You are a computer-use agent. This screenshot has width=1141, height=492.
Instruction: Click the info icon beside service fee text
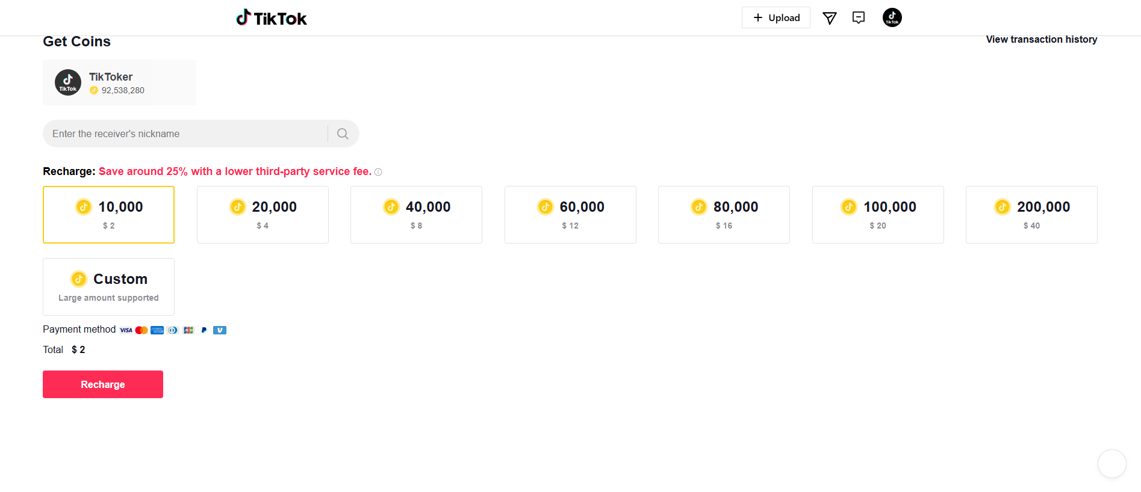[x=378, y=172]
